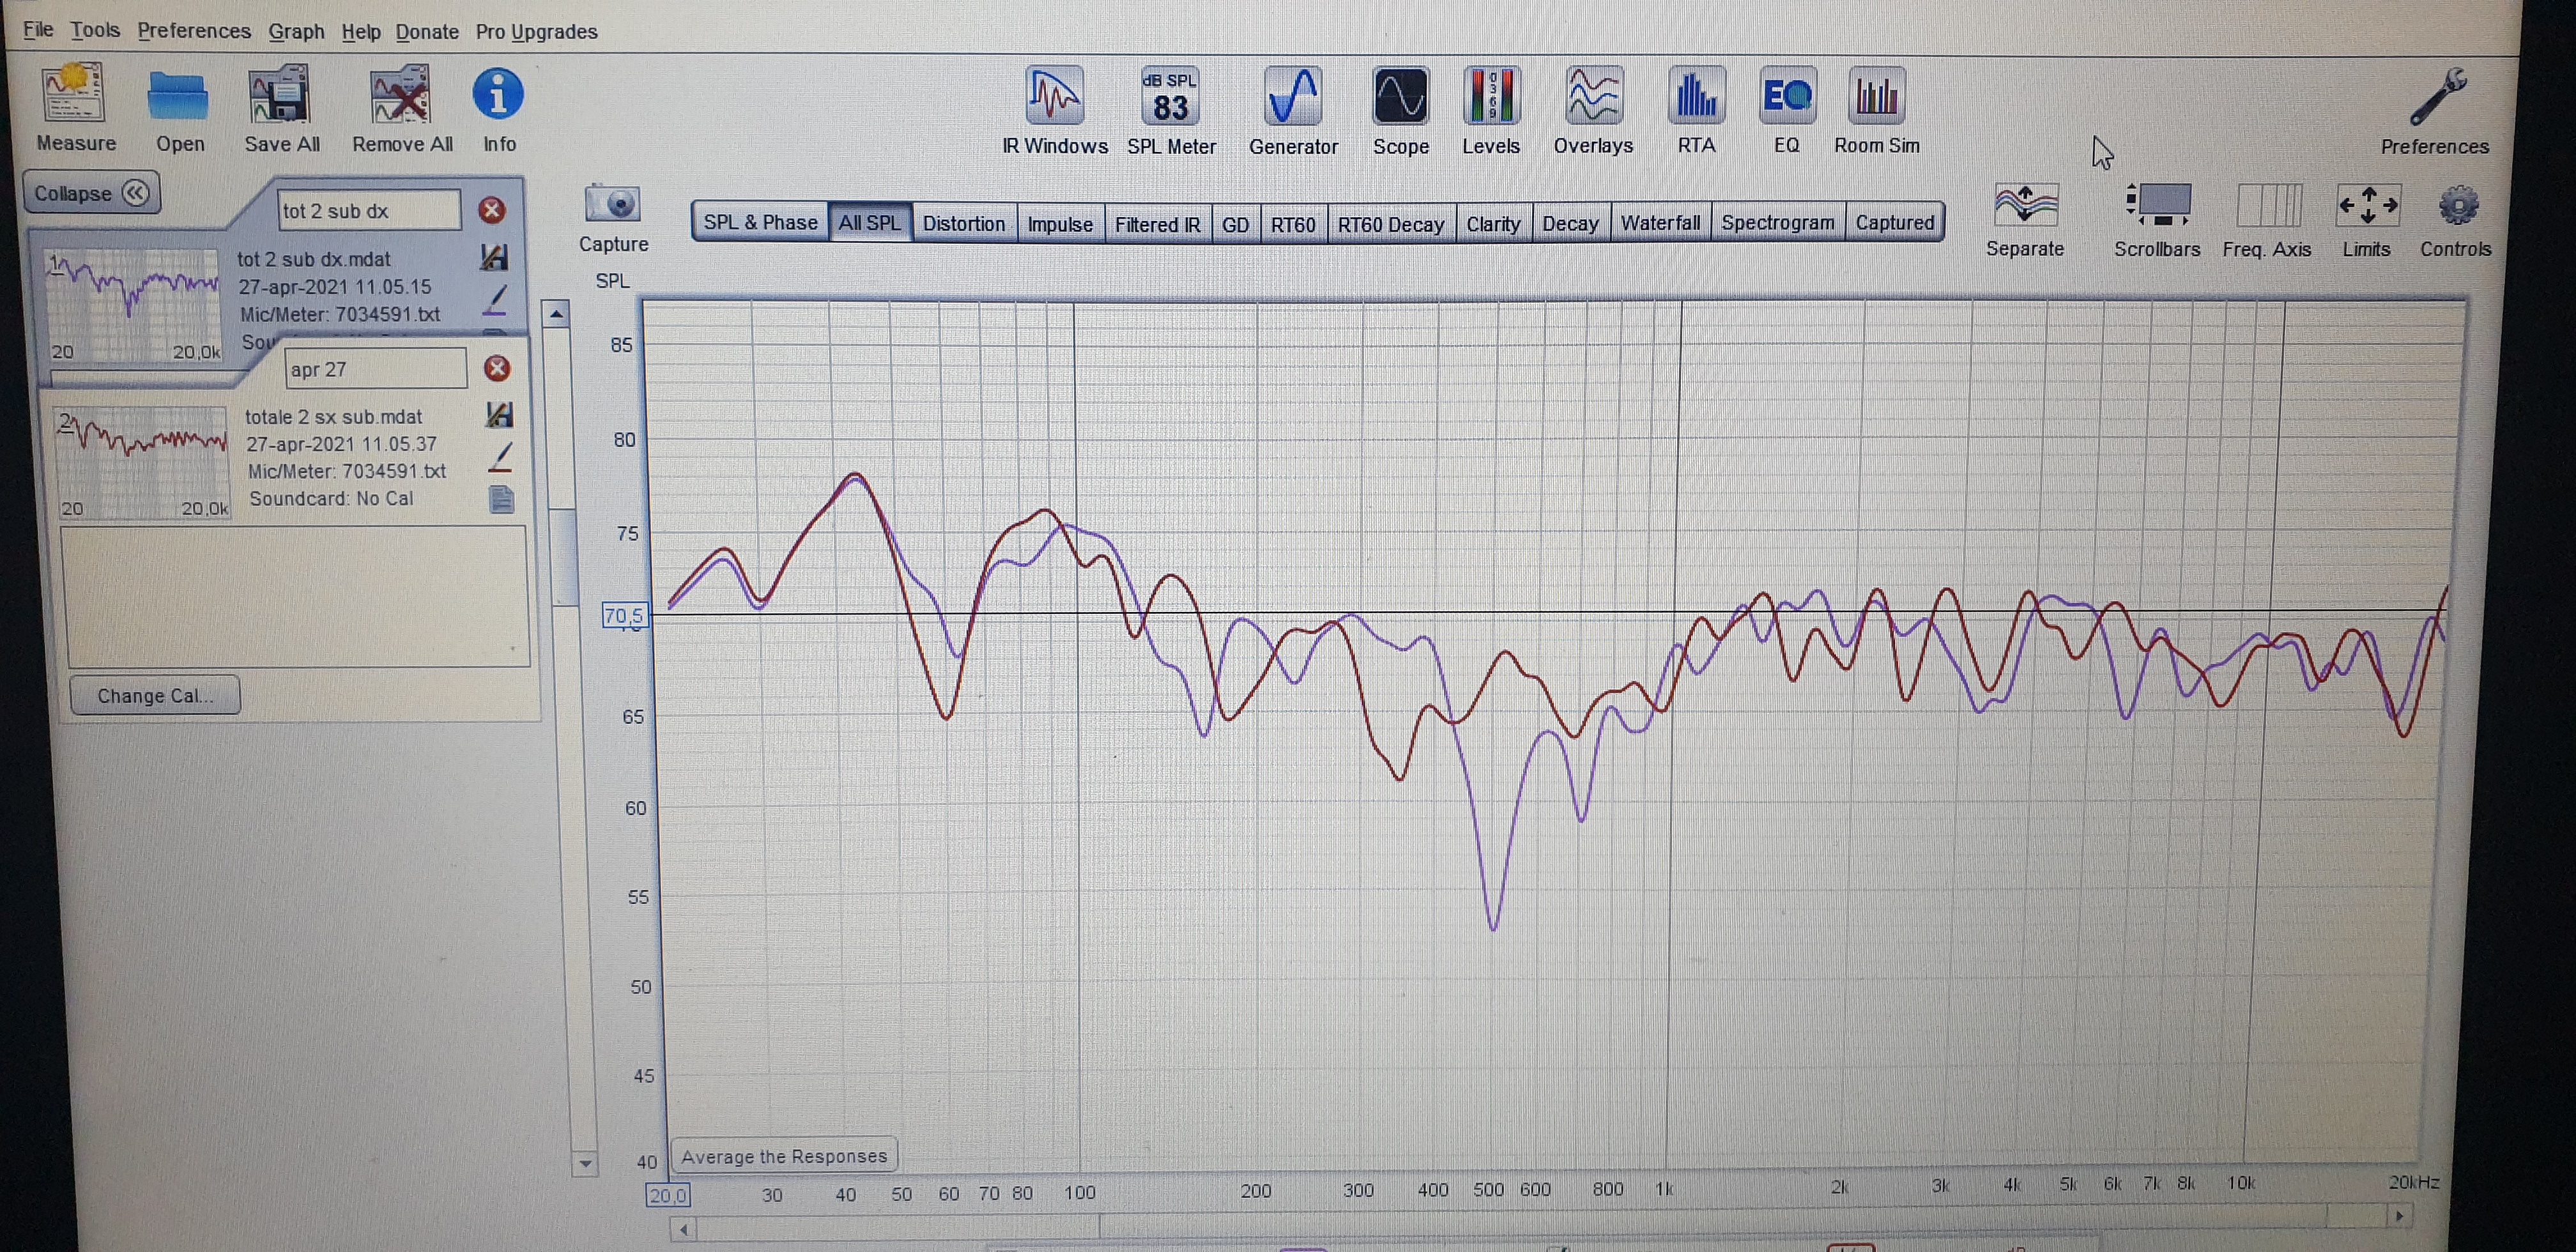Switch to All SPL tab
The height and width of the screenshot is (1252, 2576).
869,222
